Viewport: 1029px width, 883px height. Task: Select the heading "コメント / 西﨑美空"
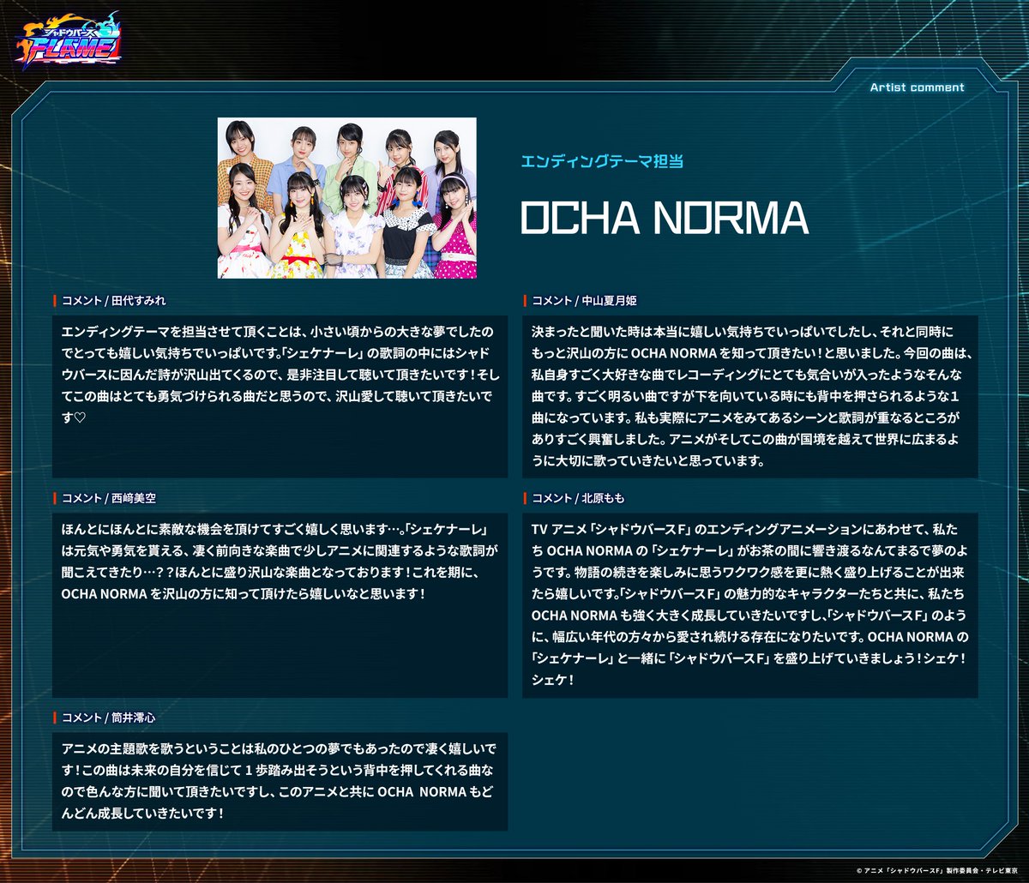(108, 499)
